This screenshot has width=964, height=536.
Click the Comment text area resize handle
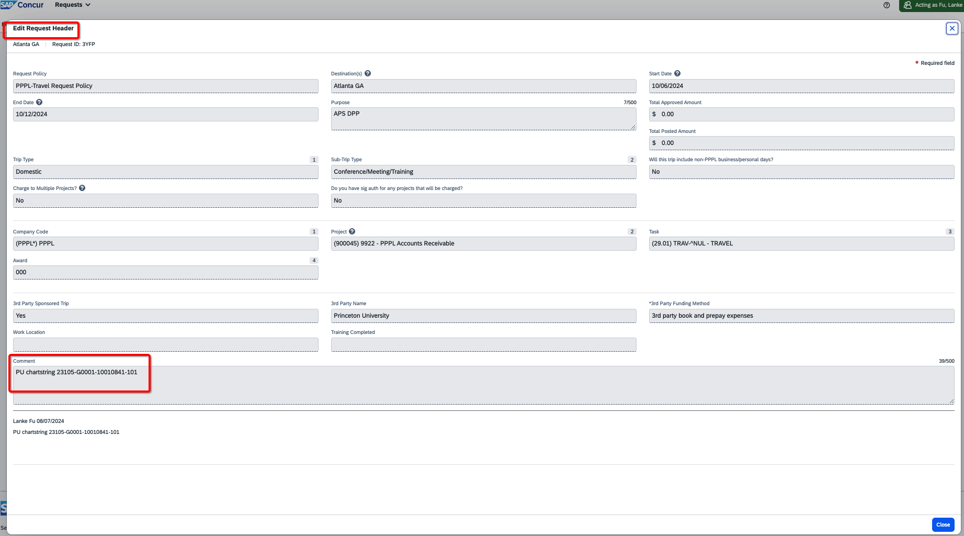click(x=951, y=401)
